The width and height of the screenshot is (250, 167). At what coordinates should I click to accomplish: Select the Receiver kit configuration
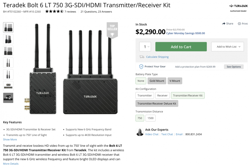(162, 95)
